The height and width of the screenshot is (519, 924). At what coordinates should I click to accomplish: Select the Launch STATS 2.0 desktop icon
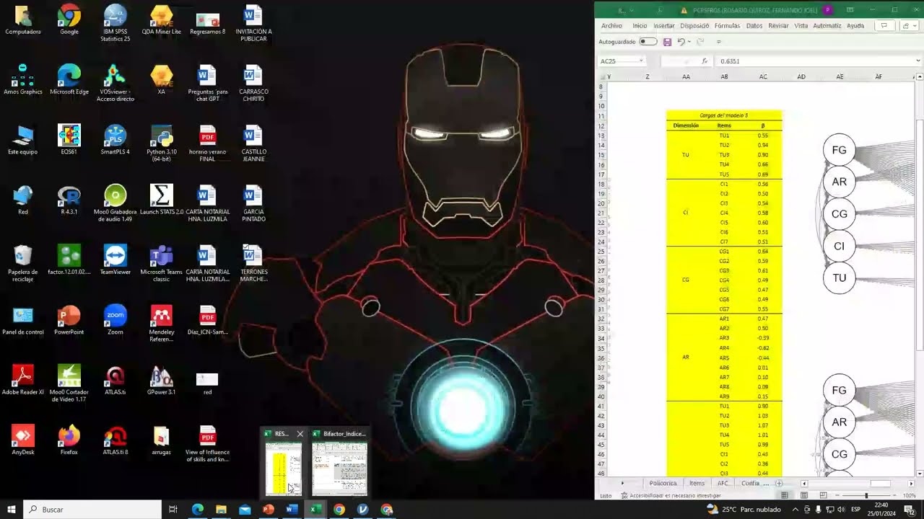pyautogui.click(x=161, y=200)
